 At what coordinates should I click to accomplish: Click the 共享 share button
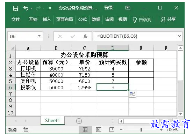[x=168, y=20]
